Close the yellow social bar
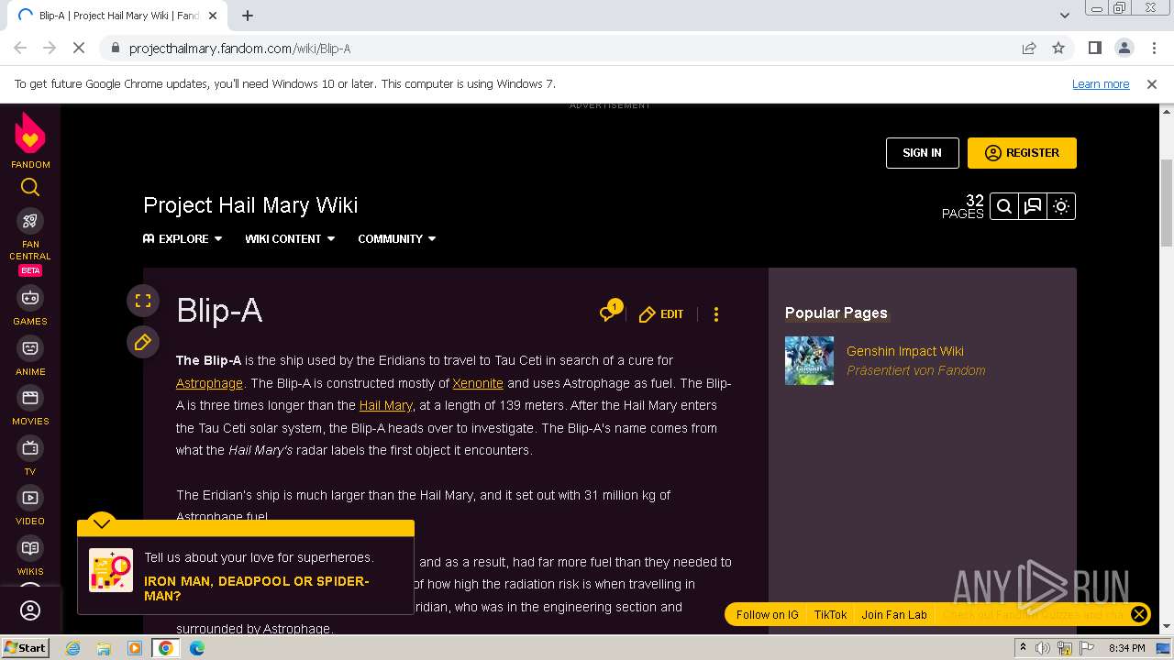The height and width of the screenshot is (660, 1174). pos(1138,614)
